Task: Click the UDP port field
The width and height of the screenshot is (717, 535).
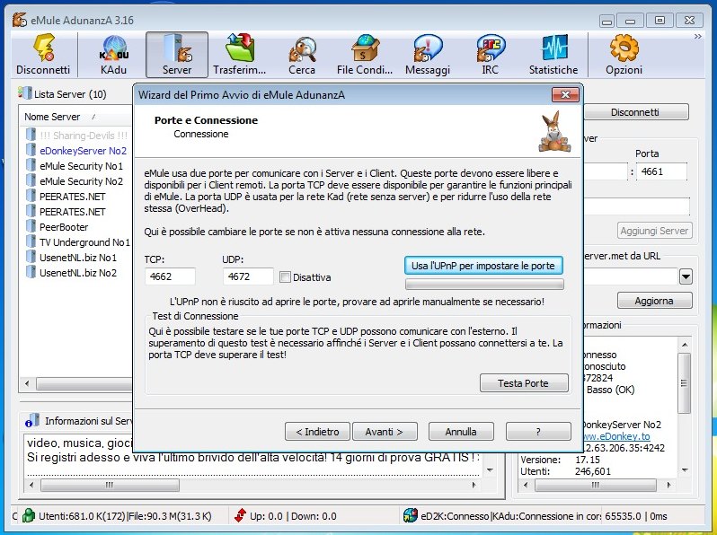Action: pyautogui.click(x=248, y=276)
